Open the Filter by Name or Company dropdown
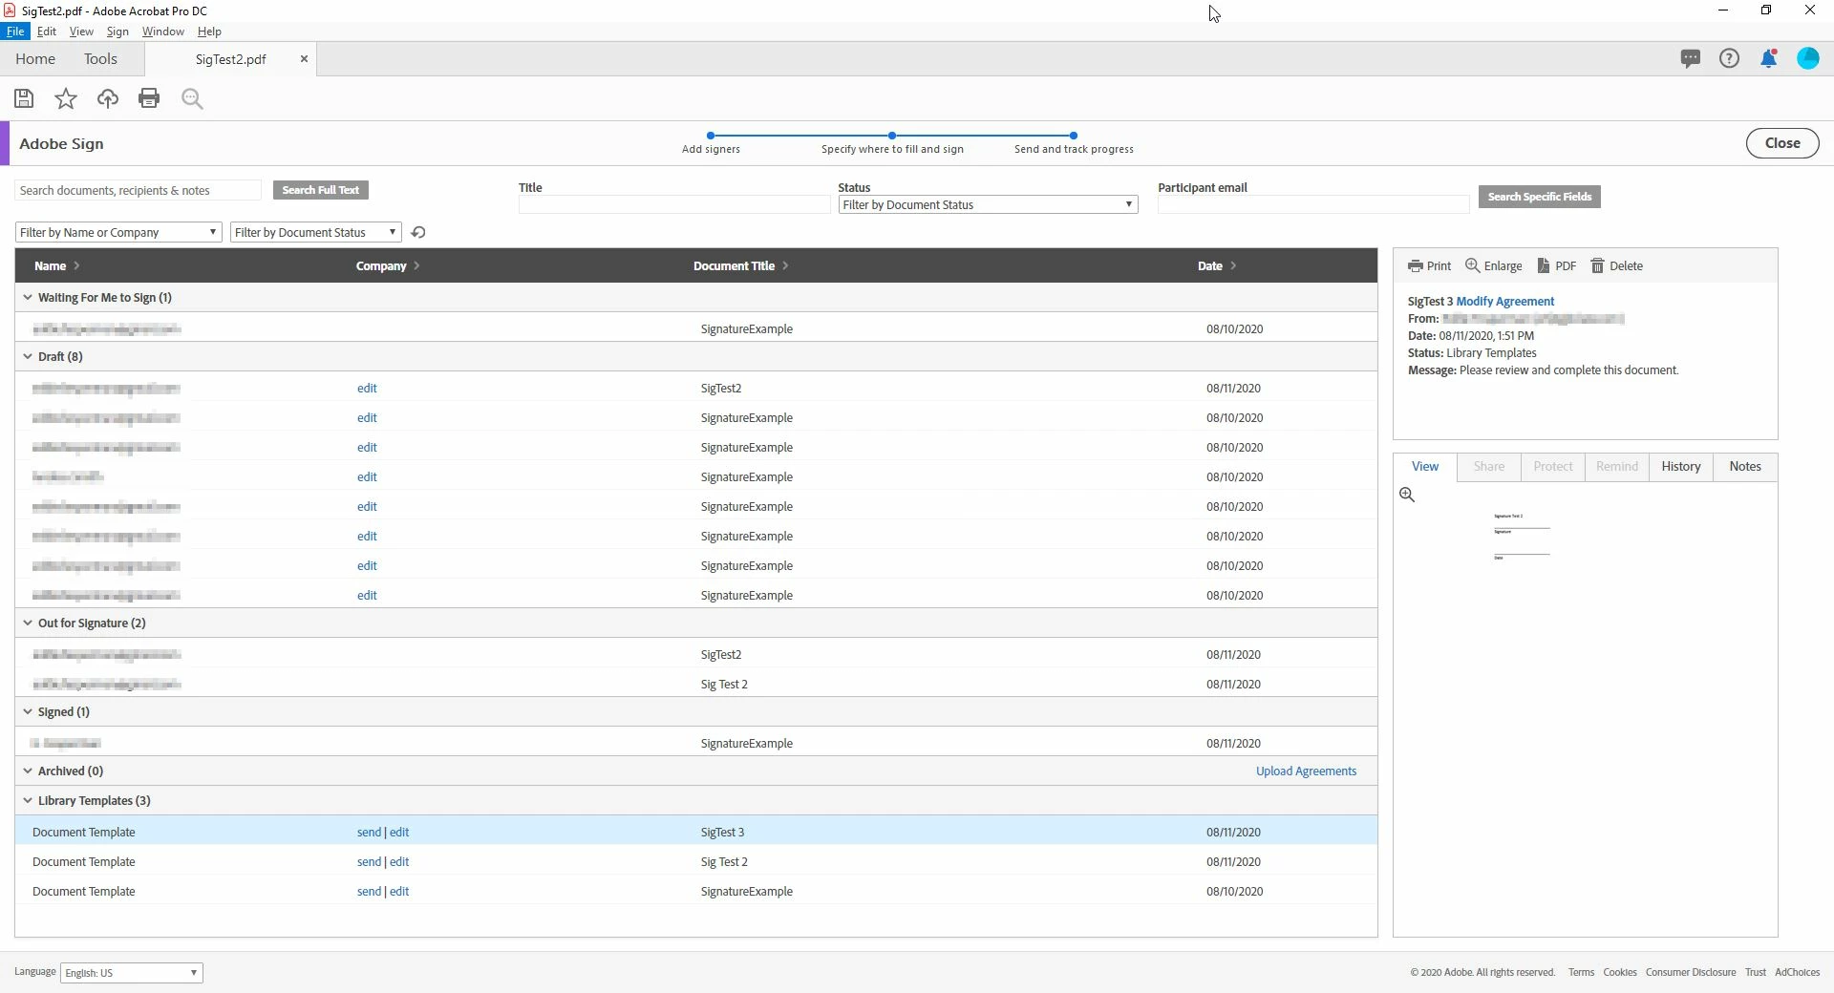This screenshot has width=1834, height=993. [118, 232]
